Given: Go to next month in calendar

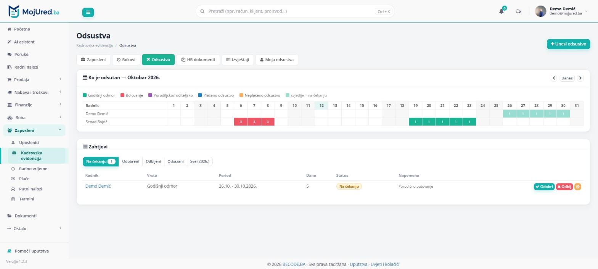Looking at the screenshot, I should click(x=580, y=78).
